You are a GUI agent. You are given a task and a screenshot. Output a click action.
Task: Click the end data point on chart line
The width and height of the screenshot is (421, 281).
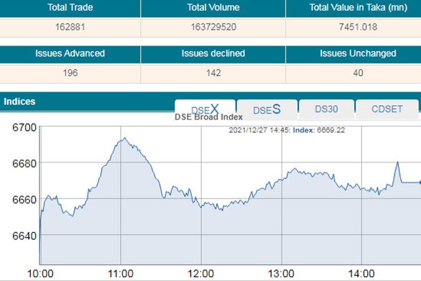420,182
